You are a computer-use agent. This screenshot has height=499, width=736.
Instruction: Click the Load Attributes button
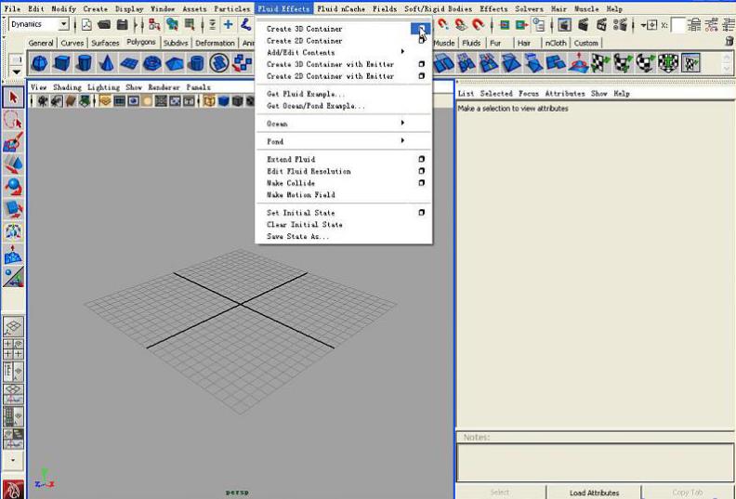pos(594,492)
